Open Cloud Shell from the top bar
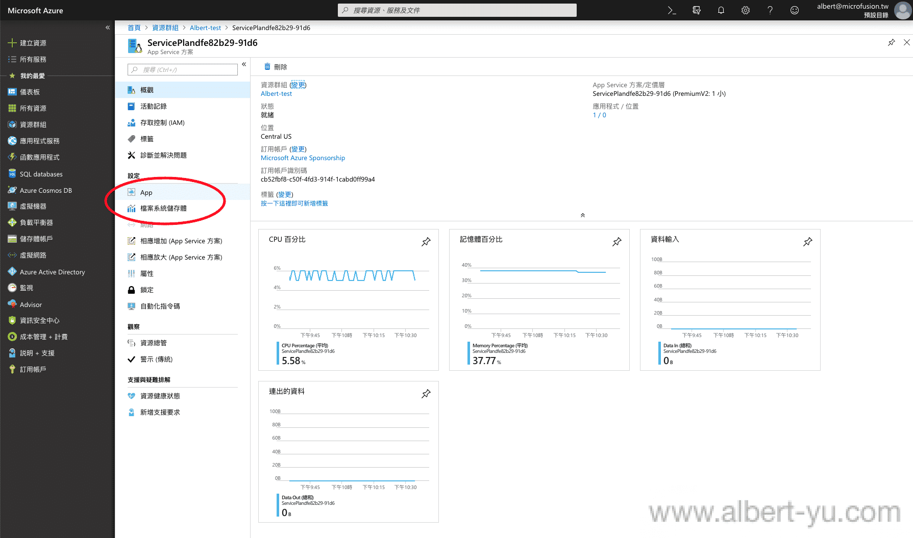The image size is (913, 538). click(x=672, y=10)
